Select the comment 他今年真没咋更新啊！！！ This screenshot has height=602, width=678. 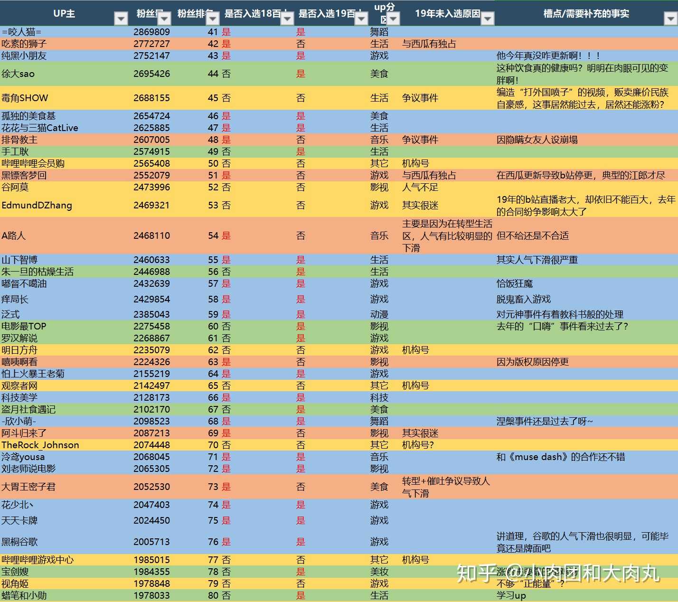(x=549, y=56)
